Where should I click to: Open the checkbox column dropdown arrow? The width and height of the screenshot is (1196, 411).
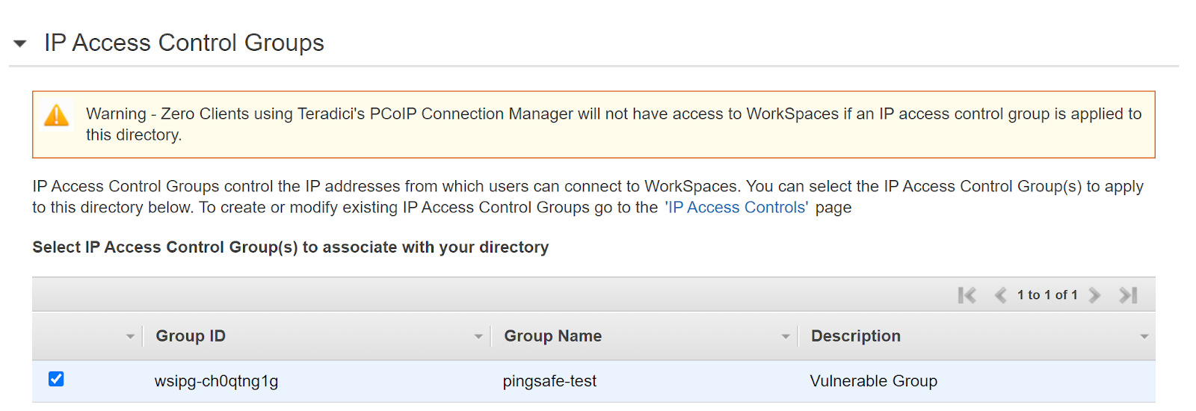click(130, 336)
